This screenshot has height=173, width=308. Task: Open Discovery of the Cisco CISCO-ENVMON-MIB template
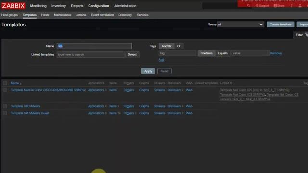point(174,90)
